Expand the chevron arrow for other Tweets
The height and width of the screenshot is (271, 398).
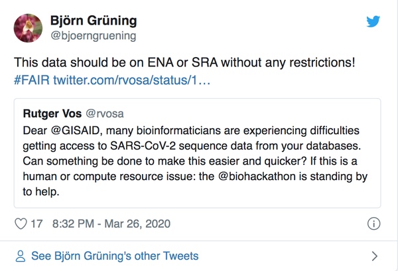coord(374,256)
